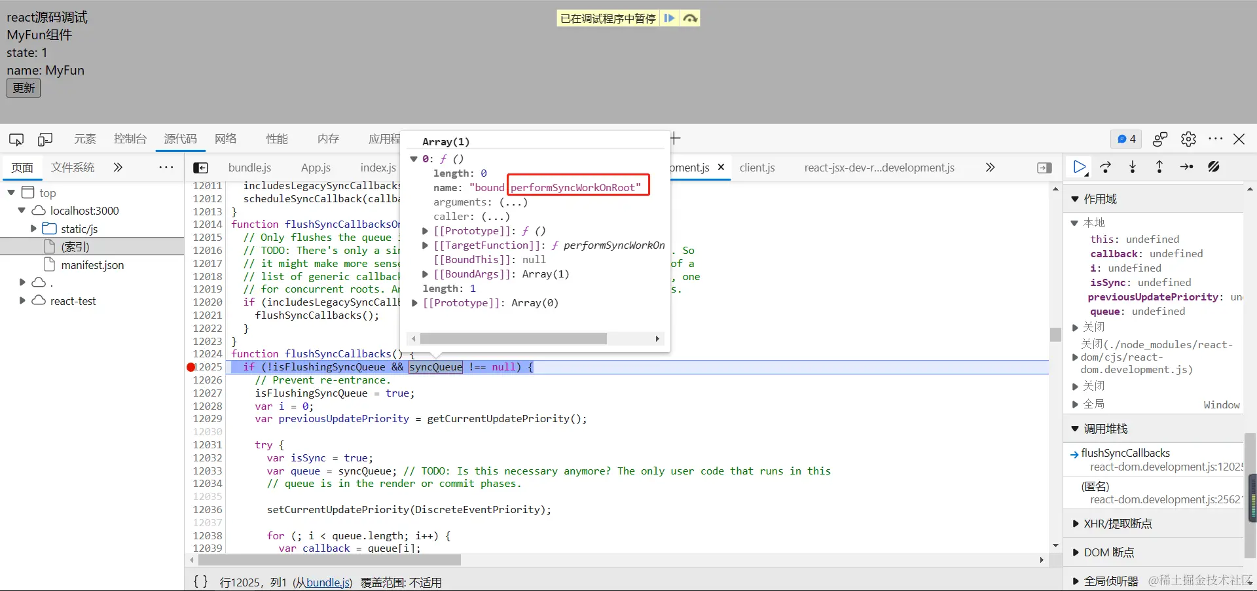This screenshot has height=591, width=1257.
Task: Click pretty print braces icon
Action: click(201, 582)
